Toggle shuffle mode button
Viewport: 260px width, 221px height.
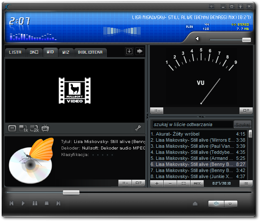216,204
